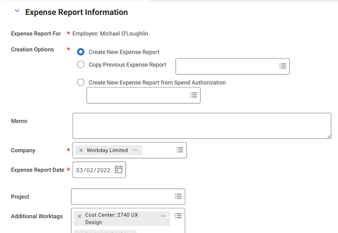Viewport: 338px width, 233px height.
Task: Click the Cost Center: 2740 UX Design text
Action: 111,219
